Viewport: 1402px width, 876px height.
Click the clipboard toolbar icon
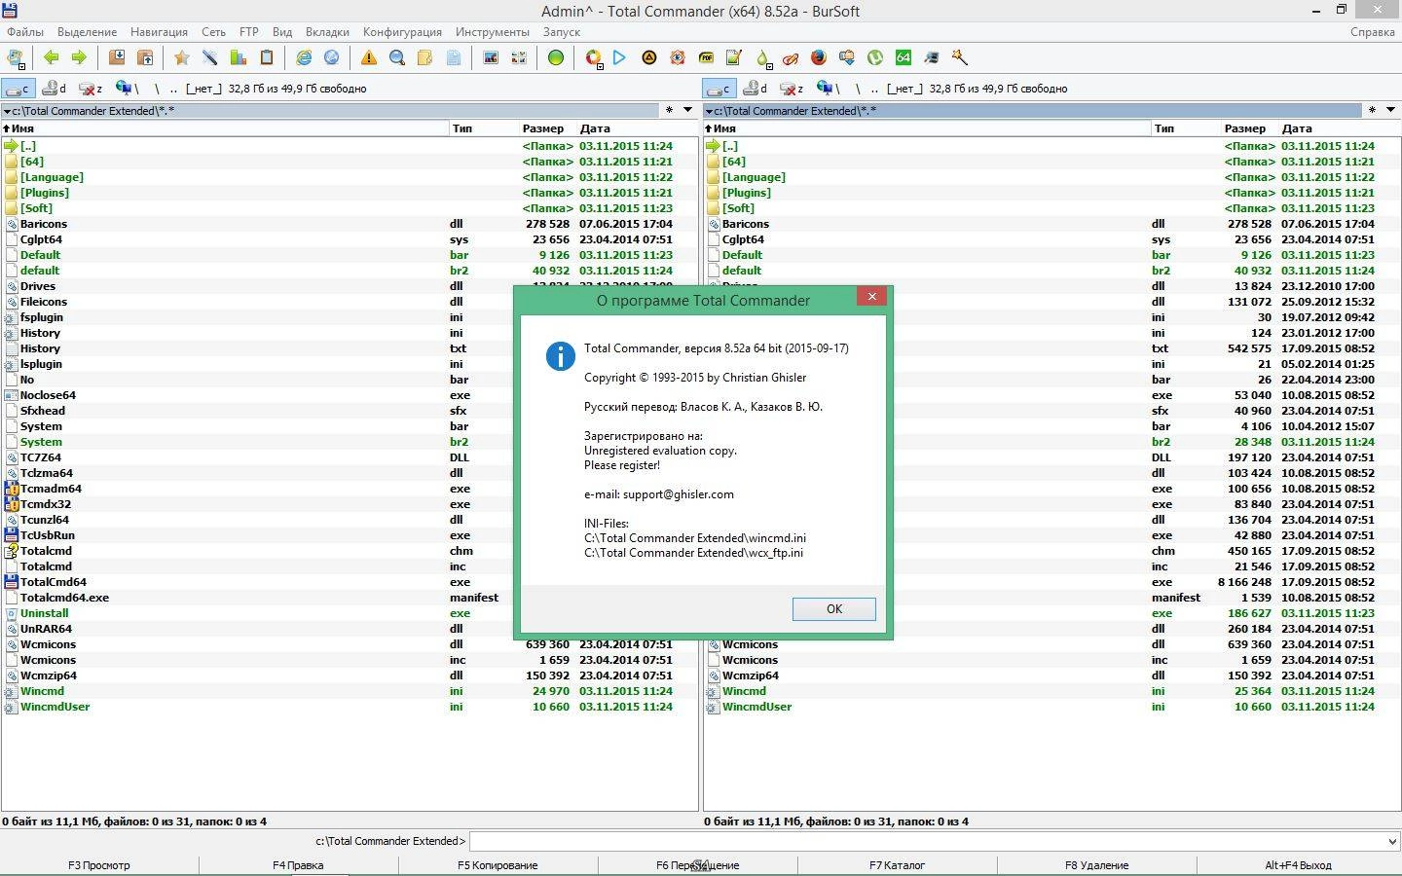(266, 58)
